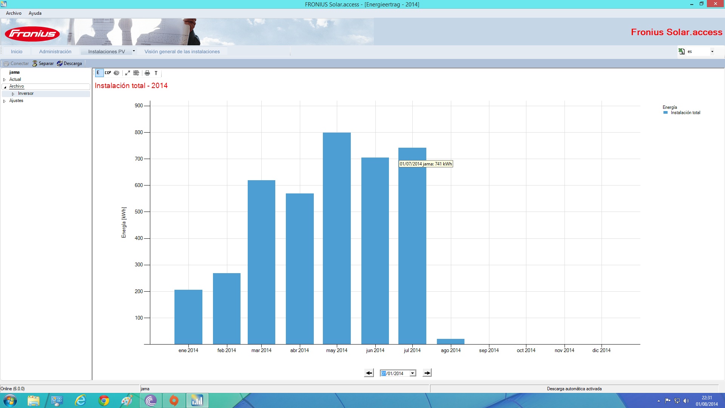Open network tray icon
Viewport: 725px width, 408px height.
[677, 401]
